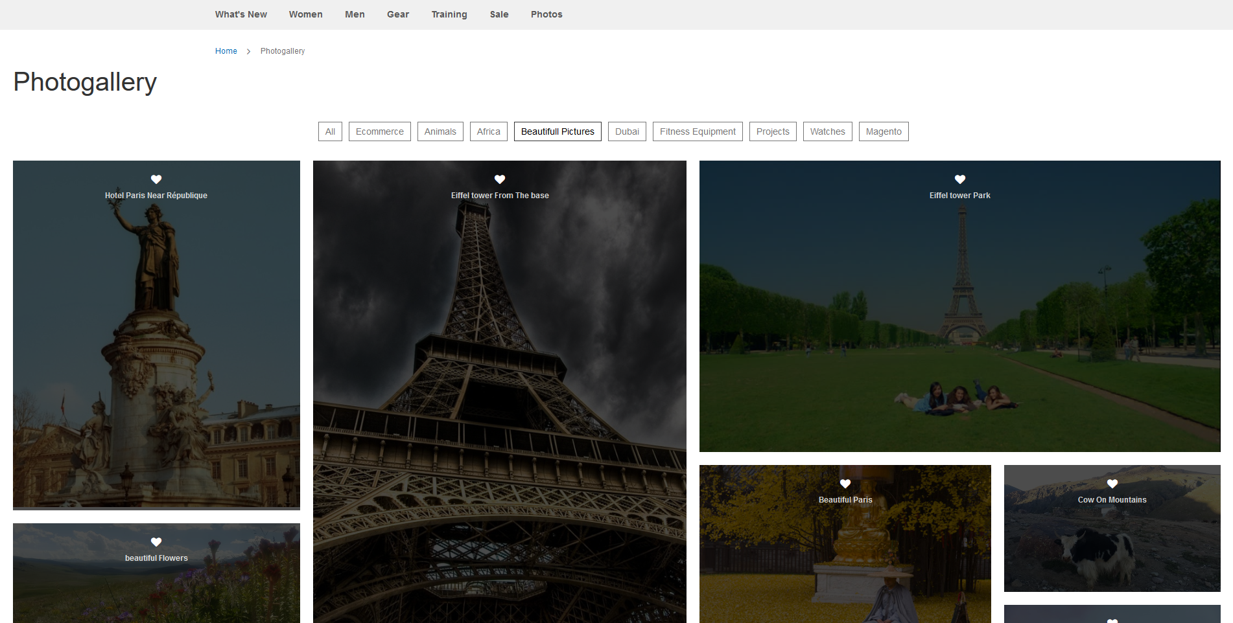Filter gallery by All category
This screenshot has width=1233, height=623.
[x=330, y=131]
